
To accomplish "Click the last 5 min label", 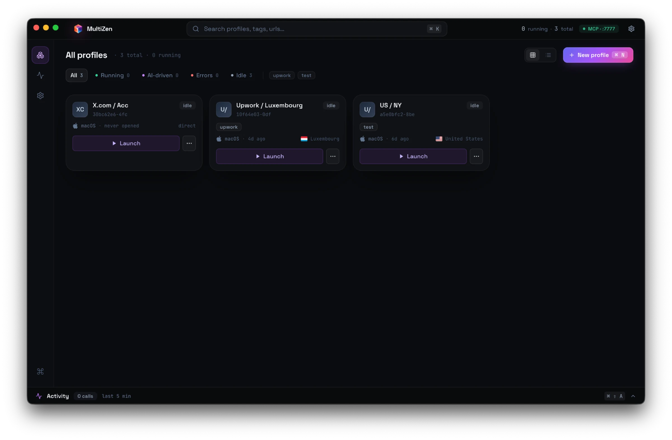I will 116,396.
